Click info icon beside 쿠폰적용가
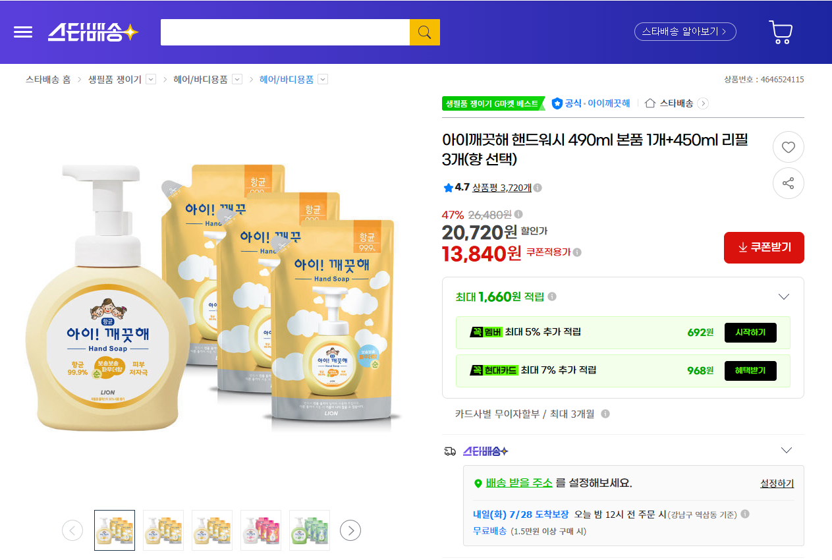Viewport: 832px width, 560px height. point(577,252)
